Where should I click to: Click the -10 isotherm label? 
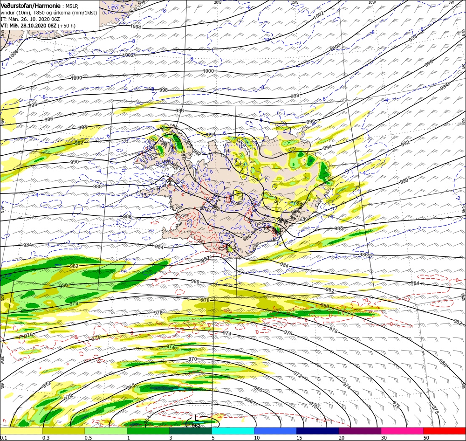coord(266,40)
